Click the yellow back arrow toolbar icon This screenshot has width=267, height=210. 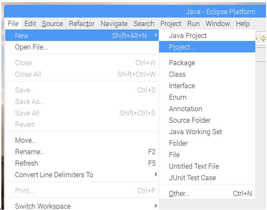(x=263, y=39)
